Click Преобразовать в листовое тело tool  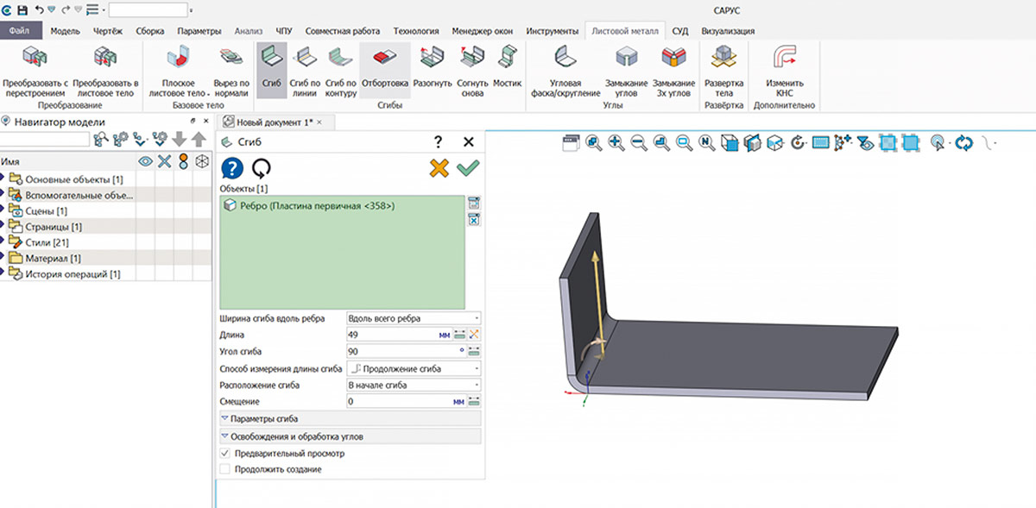coord(105,71)
